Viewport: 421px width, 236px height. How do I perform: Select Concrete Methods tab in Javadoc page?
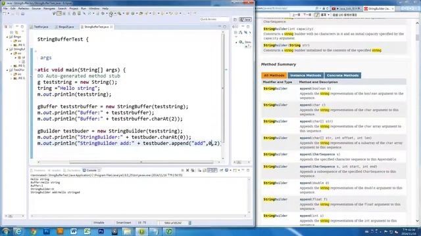point(343,75)
